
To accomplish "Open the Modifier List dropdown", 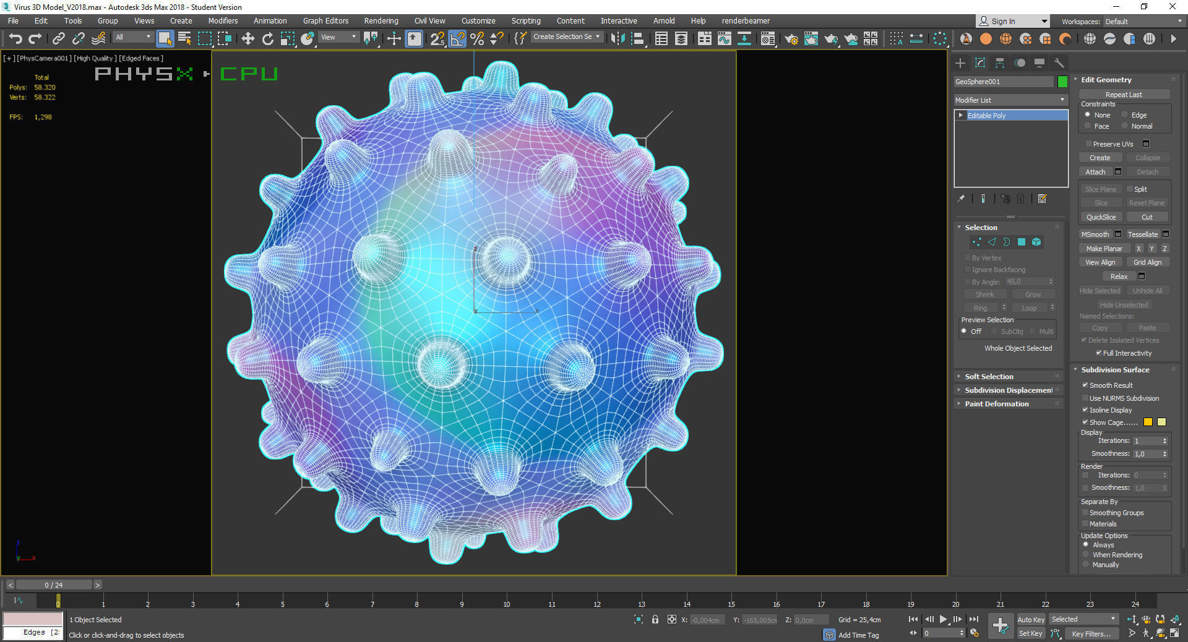I will coord(1011,100).
